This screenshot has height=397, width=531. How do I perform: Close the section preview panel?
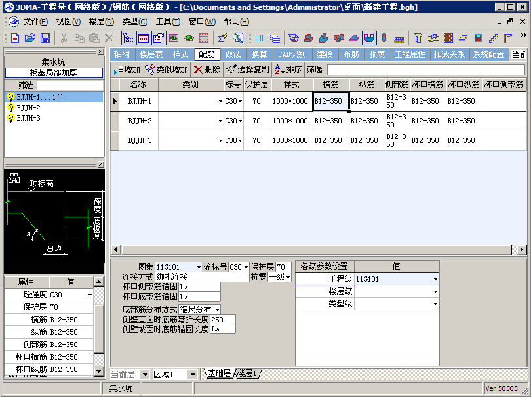pos(100,165)
